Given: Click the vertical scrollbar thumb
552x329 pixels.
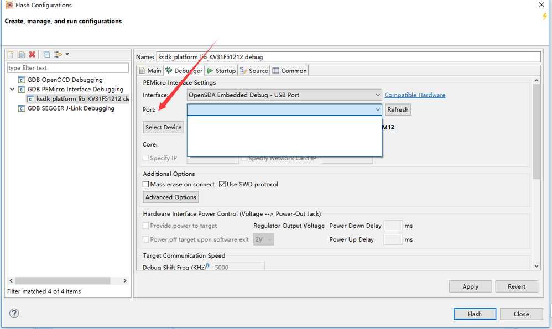Looking at the screenshot, I should (x=537, y=132).
